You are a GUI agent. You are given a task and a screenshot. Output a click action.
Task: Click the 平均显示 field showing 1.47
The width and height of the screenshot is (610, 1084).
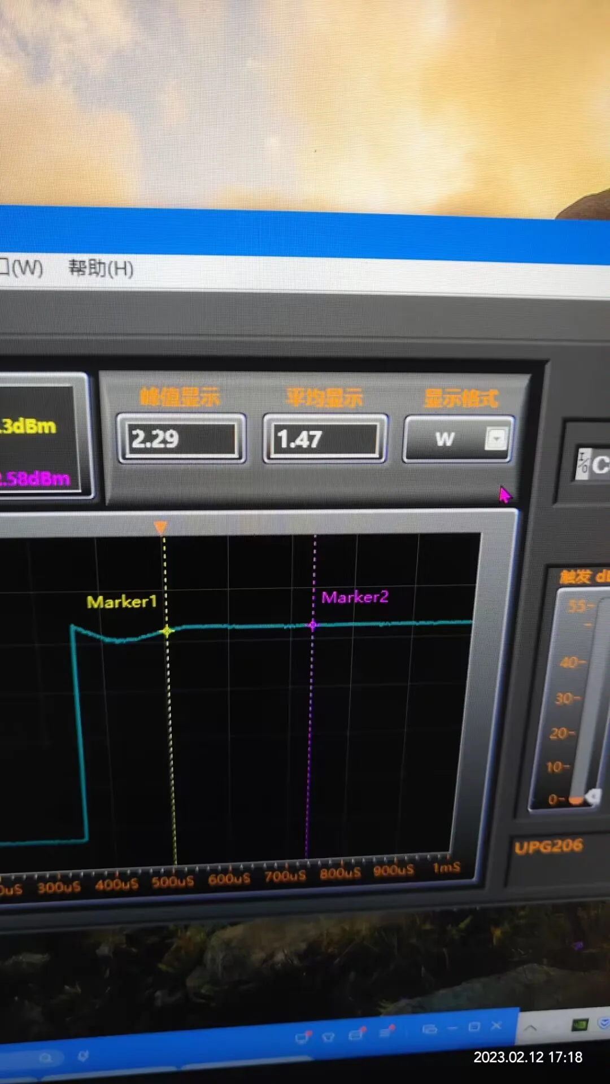[x=325, y=439]
